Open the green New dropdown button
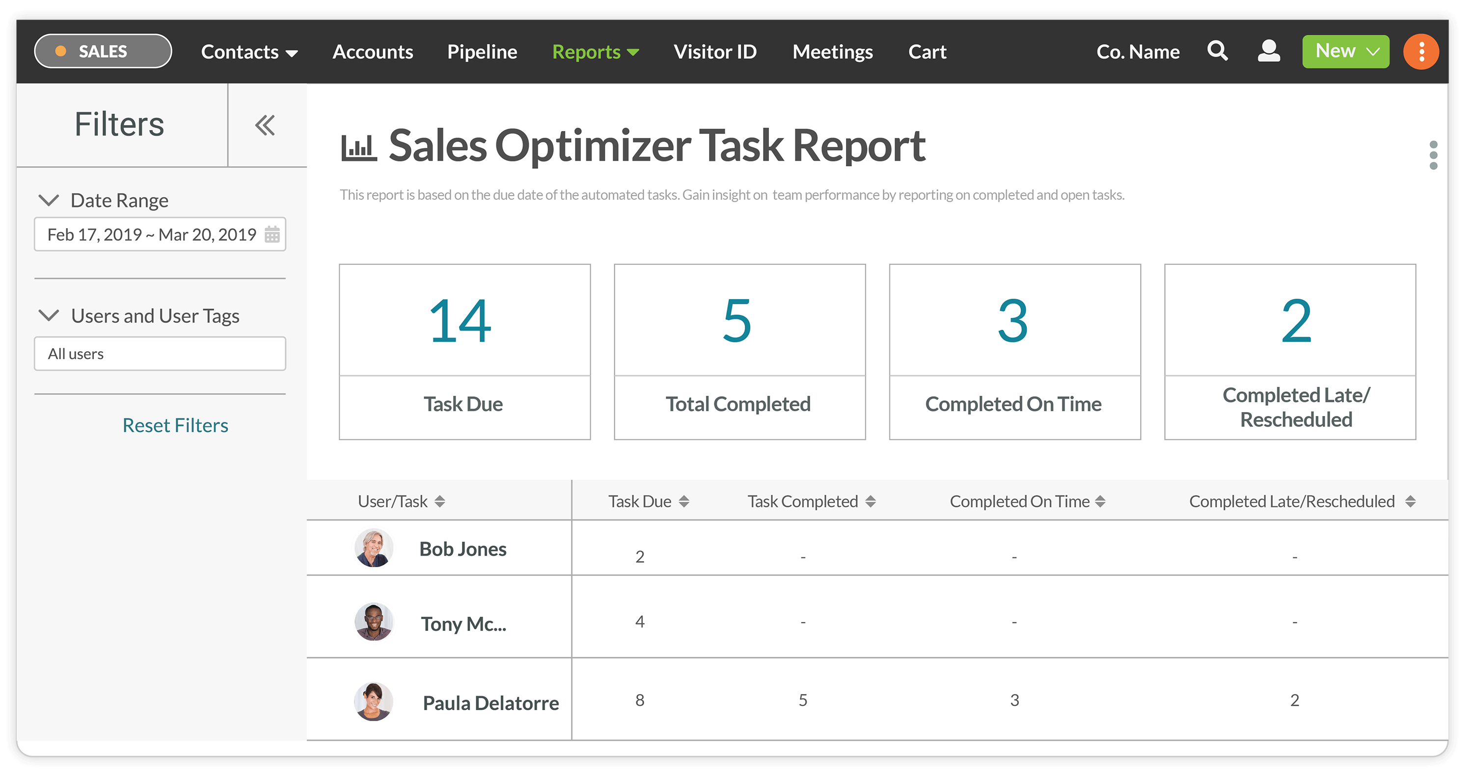 pyautogui.click(x=1345, y=52)
